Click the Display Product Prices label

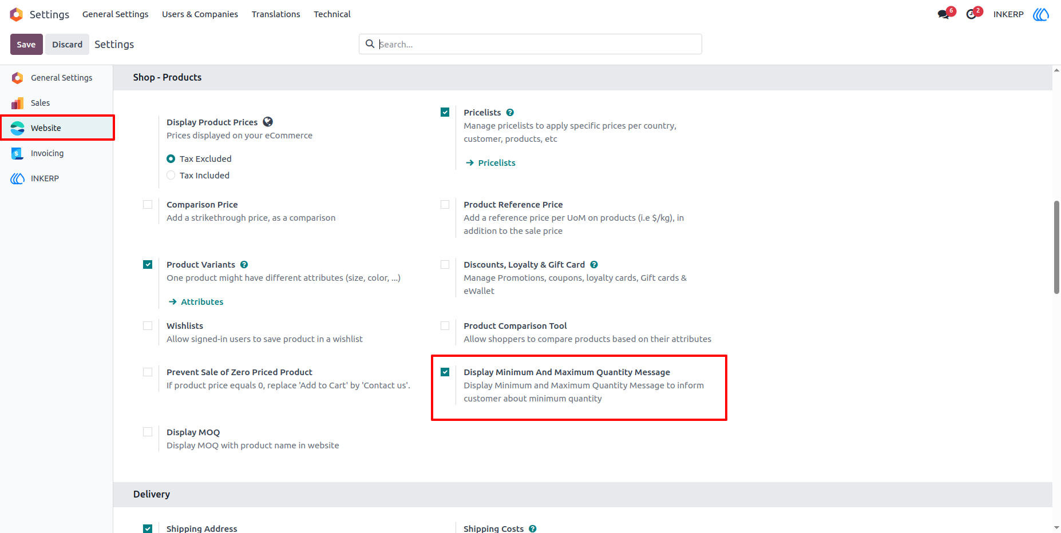coord(212,122)
